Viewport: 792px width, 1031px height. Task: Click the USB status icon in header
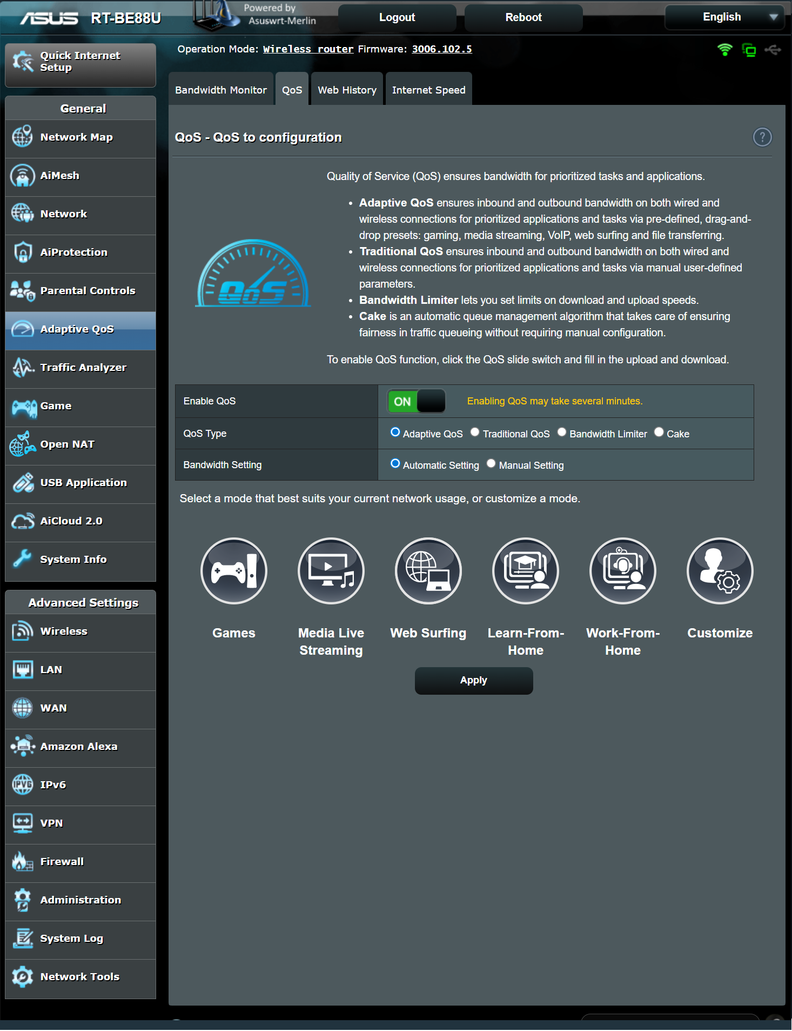(x=773, y=50)
